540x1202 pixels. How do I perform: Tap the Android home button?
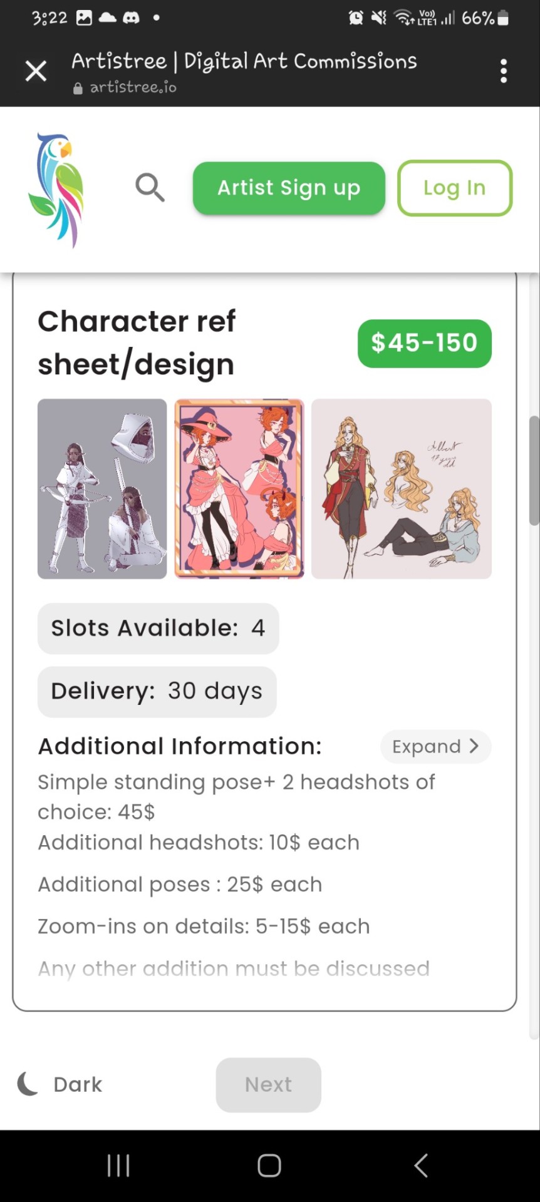coord(269,1166)
